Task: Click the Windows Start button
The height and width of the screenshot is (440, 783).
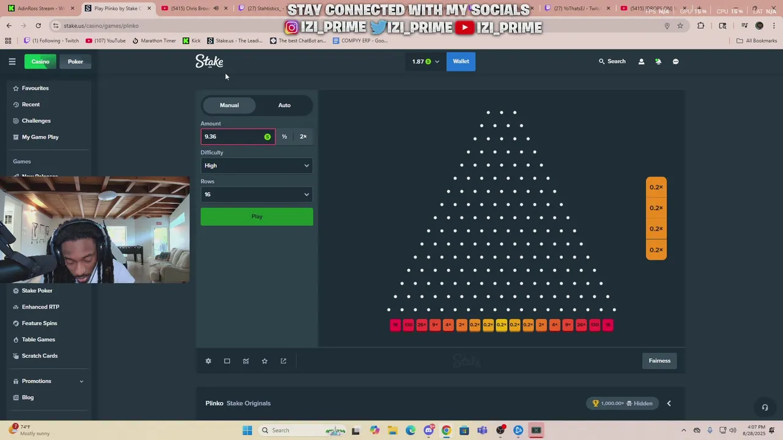Action: 247,430
